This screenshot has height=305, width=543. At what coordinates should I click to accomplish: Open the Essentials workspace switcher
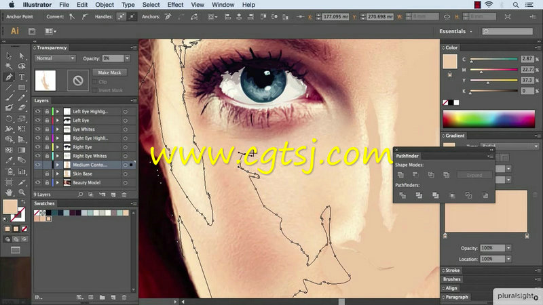pyautogui.click(x=455, y=31)
